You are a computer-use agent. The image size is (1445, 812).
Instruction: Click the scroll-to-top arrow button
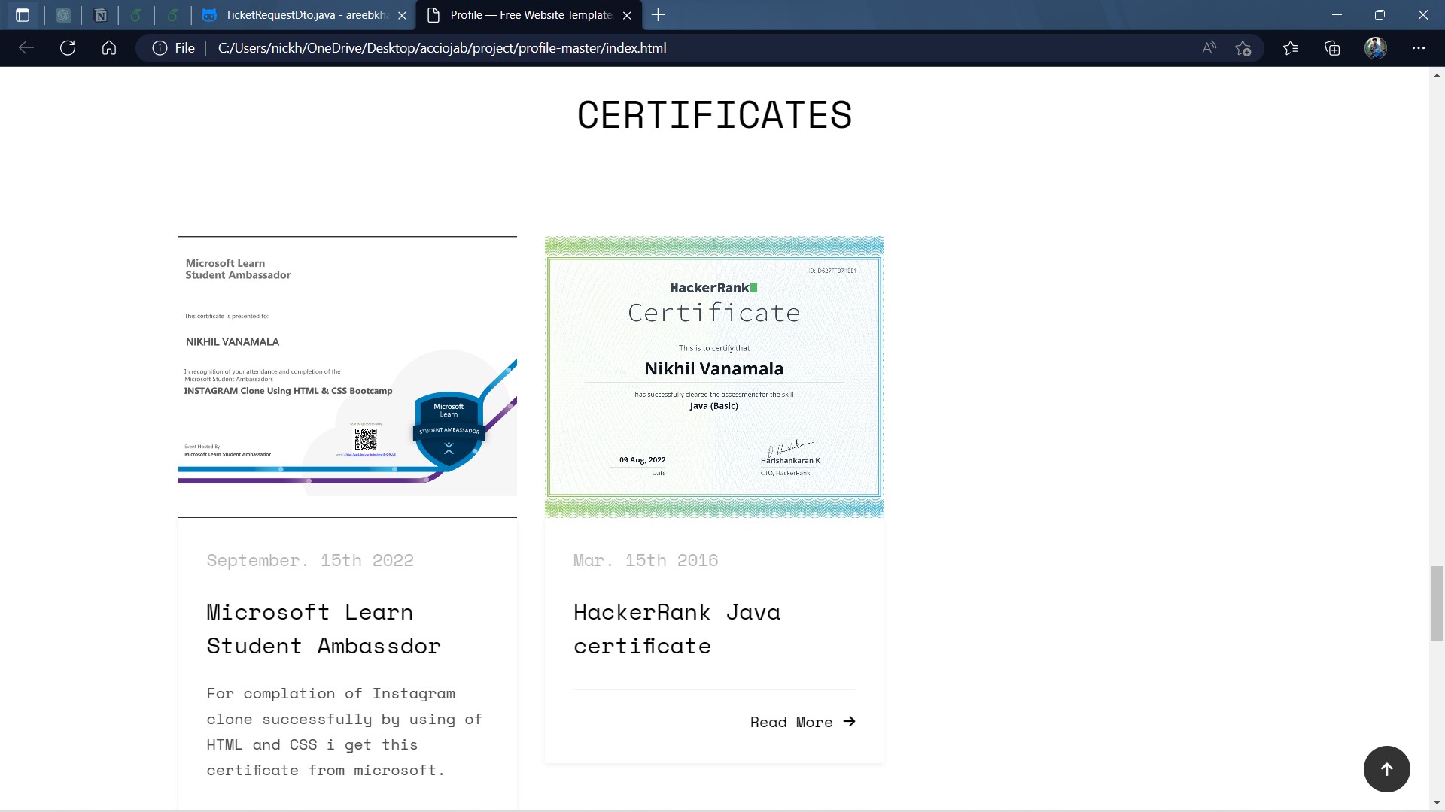coord(1386,768)
